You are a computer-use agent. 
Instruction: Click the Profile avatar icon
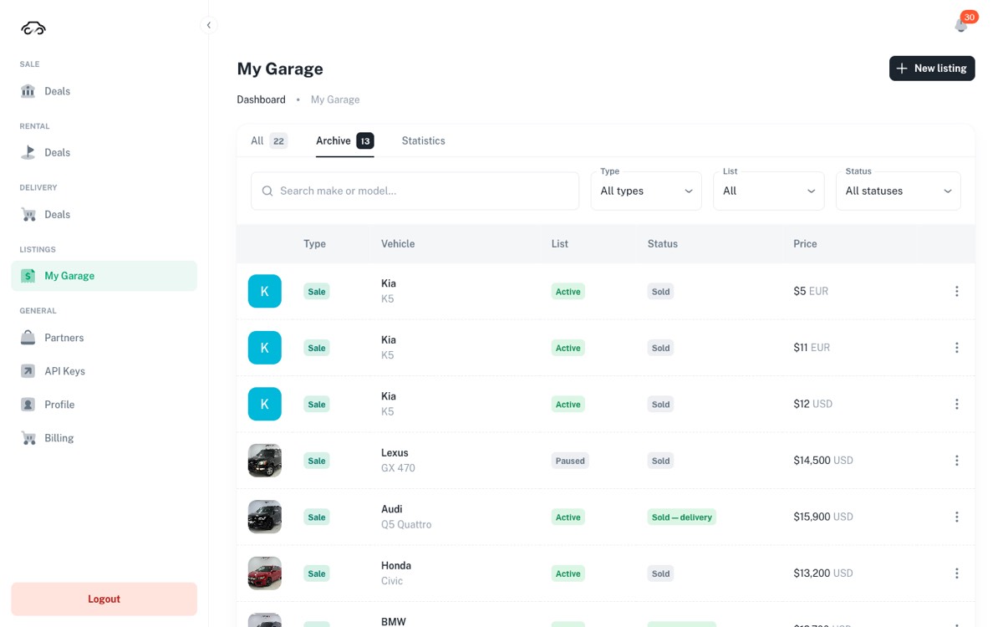point(28,405)
